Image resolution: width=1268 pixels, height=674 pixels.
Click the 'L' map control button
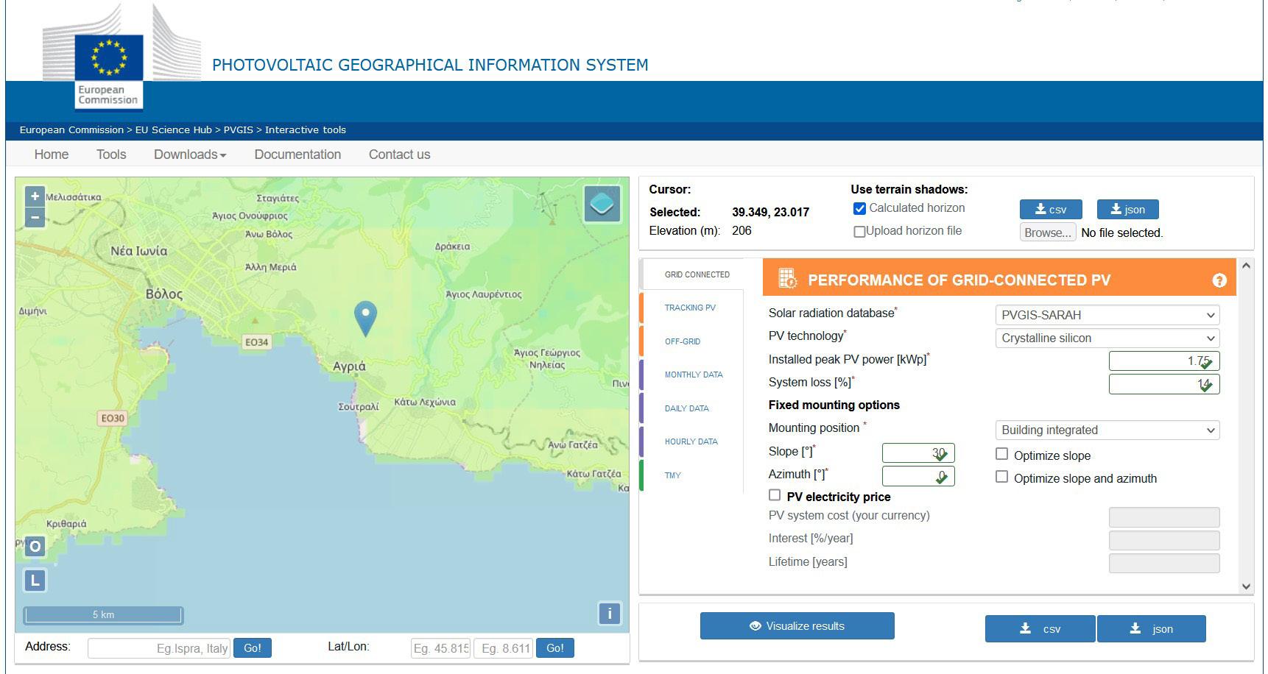35,581
